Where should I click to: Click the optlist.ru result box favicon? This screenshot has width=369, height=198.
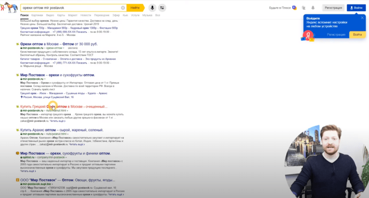[x=17, y=153]
